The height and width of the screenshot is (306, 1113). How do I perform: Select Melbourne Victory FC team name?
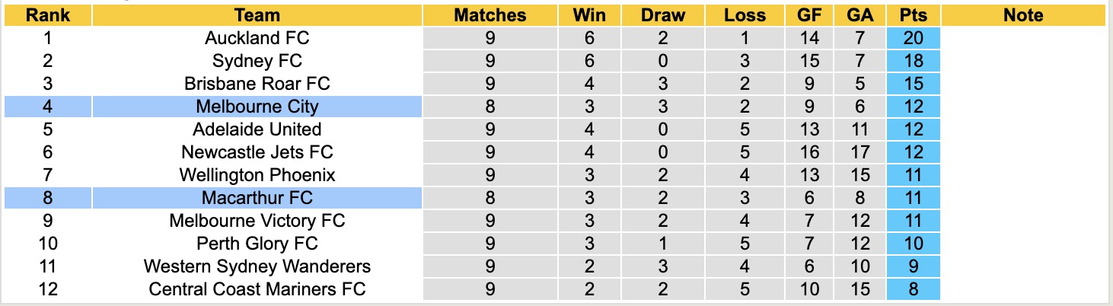257,221
